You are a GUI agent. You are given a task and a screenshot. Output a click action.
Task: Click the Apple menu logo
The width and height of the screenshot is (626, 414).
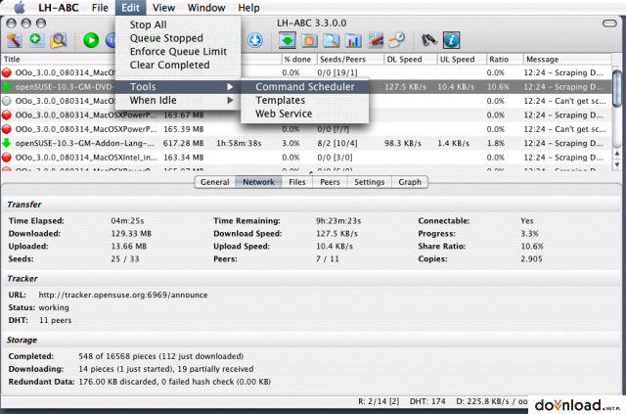tap(19, 8)
